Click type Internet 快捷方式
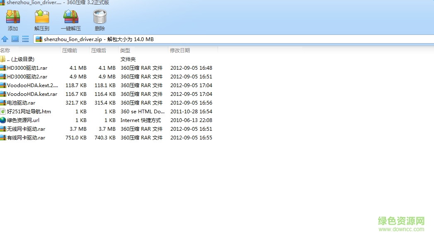 click(141, 120)
